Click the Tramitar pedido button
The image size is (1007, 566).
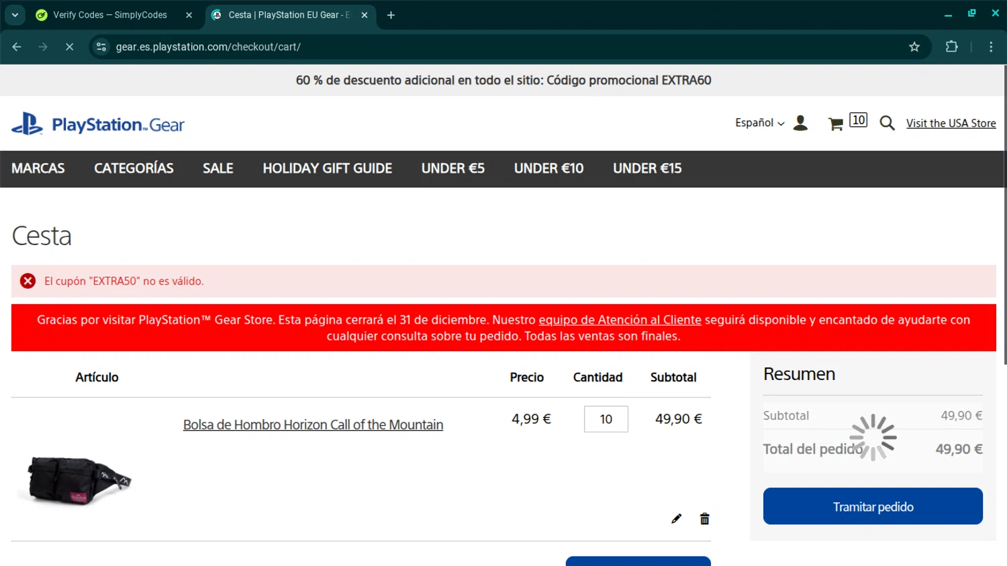click(873, 506)
